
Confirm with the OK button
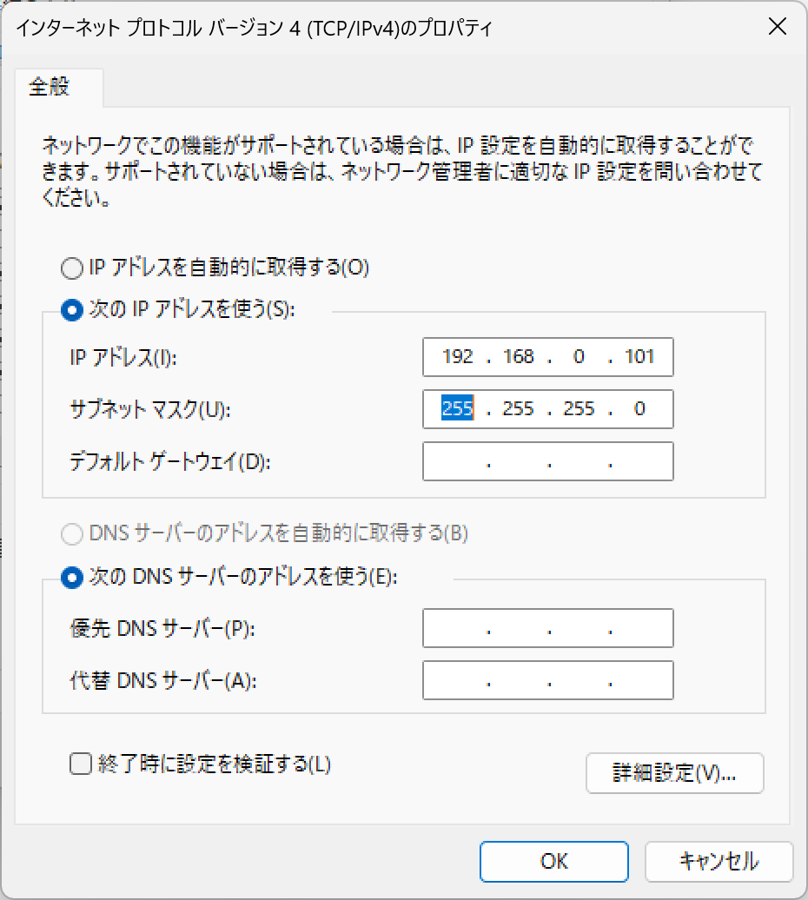[553, 861]
